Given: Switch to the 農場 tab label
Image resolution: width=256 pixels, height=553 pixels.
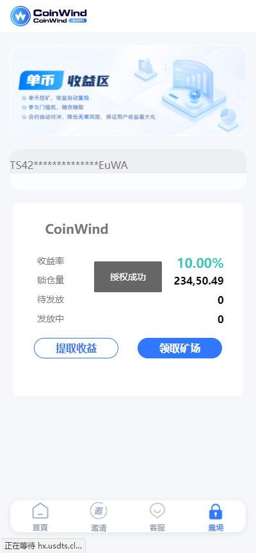Looking at the screenshot, I should click(216, 527).
